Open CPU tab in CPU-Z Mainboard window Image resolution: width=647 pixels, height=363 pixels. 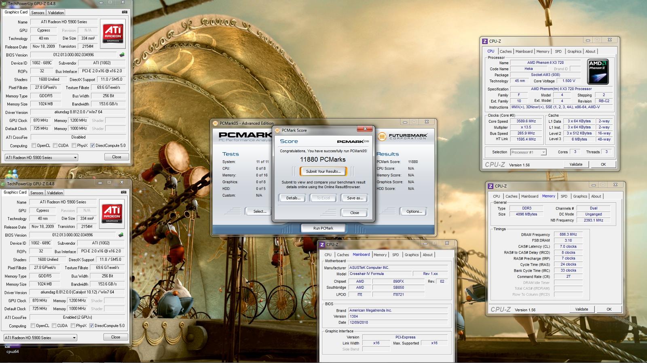(x=328, y=255)
